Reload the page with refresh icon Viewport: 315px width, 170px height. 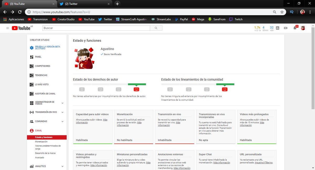pos(20,12)
